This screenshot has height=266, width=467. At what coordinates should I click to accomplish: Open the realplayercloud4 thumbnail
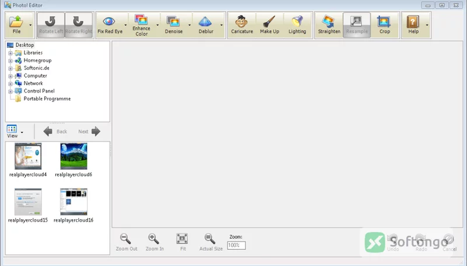(x=28, y=156)
